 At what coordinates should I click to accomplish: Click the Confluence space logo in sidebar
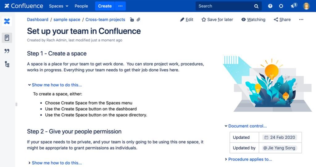pyautogui.click(x=7, y=22)
